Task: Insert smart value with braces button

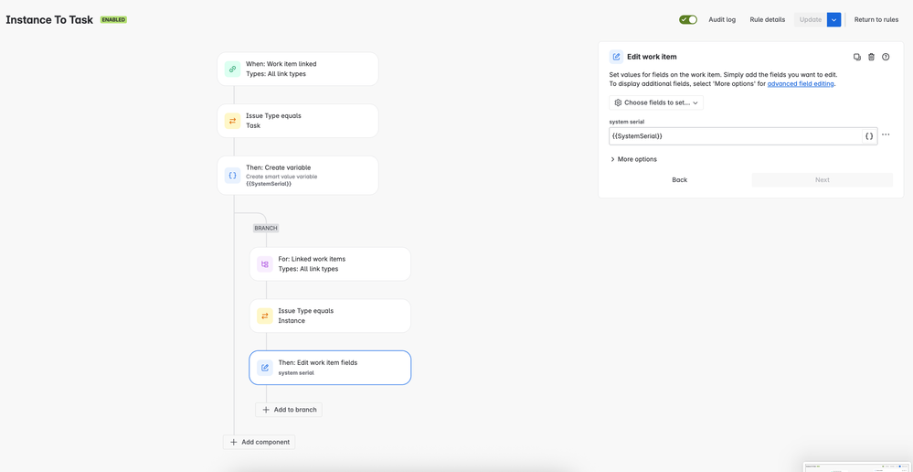Action: (x=869, y=135)
